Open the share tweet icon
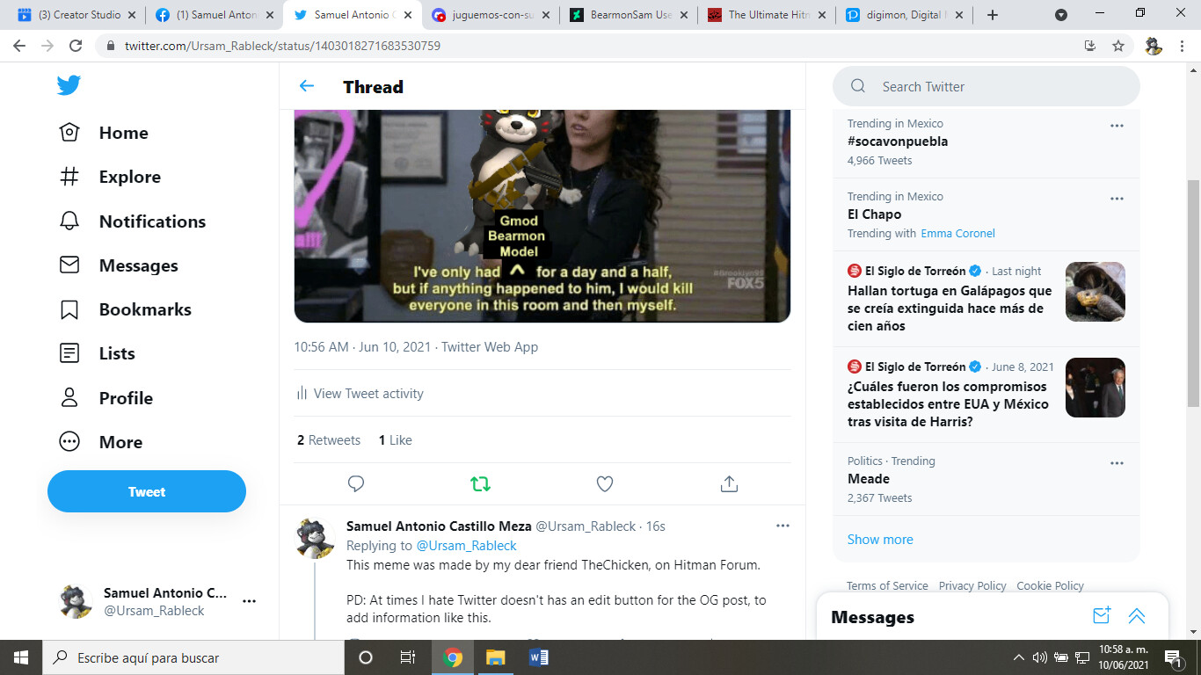This screenshot has width=1201, height=675. pyautogui.click(x=729, y=483)
